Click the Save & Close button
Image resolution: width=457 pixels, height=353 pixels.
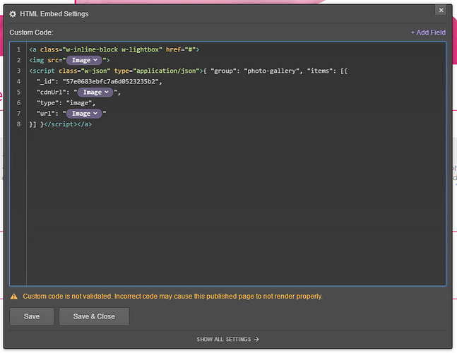click(94, 316)
